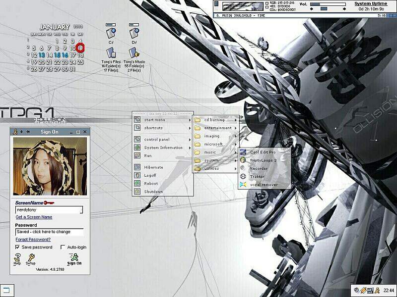This screenshot has height=297, width=397.
Task: Click the Help icon in Sign On window
Action: point(17,257)
